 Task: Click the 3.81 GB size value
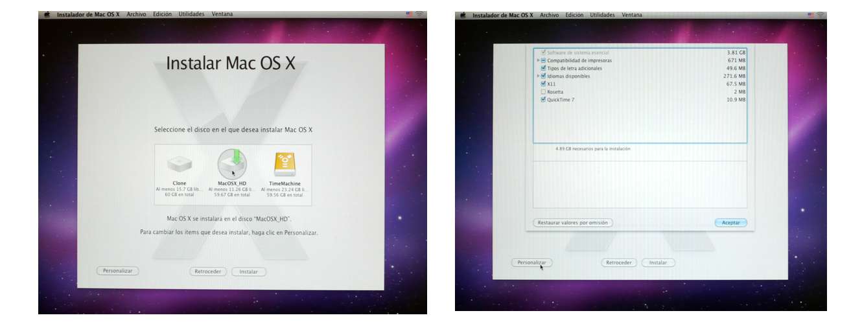coord(736,52)
